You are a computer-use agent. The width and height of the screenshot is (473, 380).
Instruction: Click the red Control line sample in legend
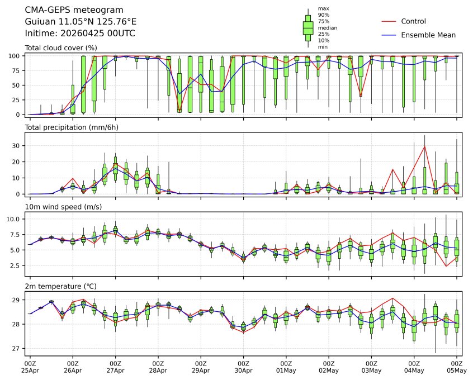389,22
